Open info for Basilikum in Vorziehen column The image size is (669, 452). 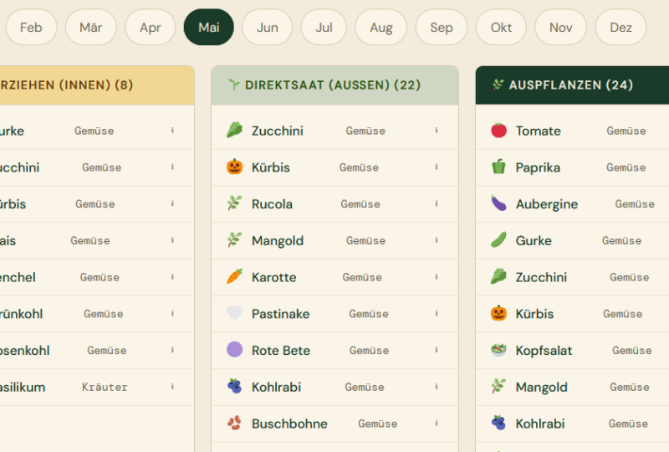[x=172, y=387]
